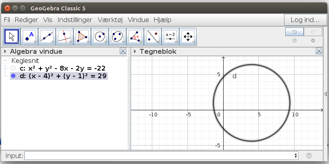Image resolution: width=329 pixels, height=164 pixels.
Task: Open Line tool dropdown triangle
Action: (x=53, y=43)
